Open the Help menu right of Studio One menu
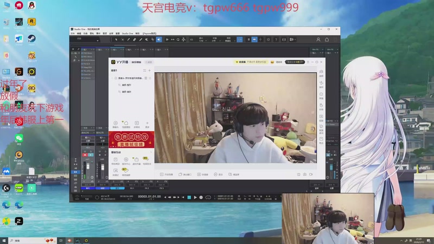 coord(138,34)
